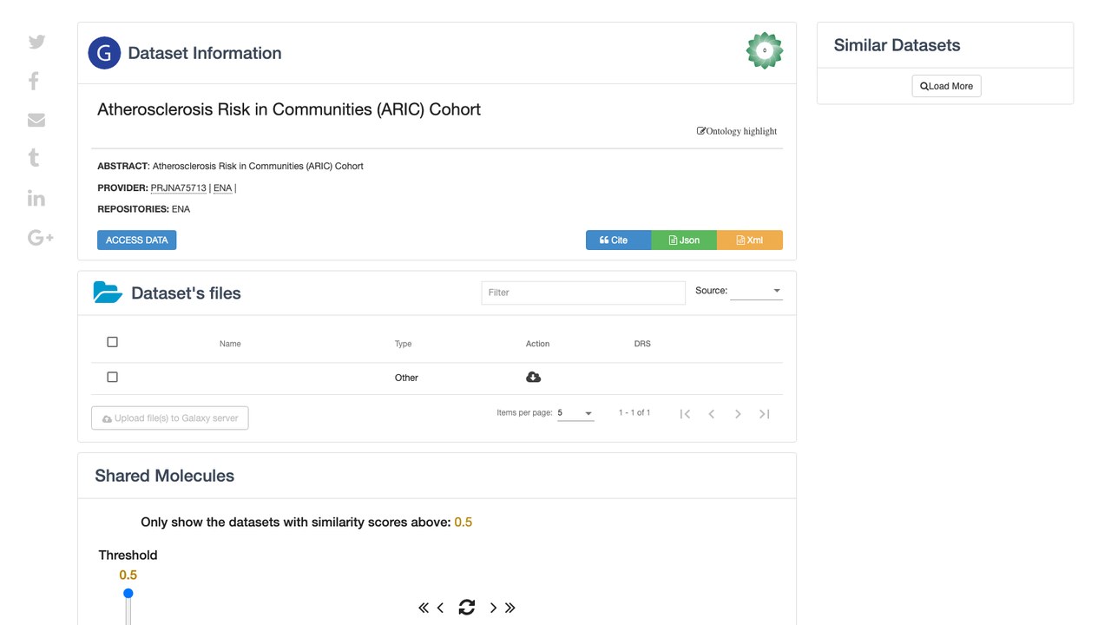Go to first page of files
Viewport: 1111px width, 625px height.
[685, 414]
